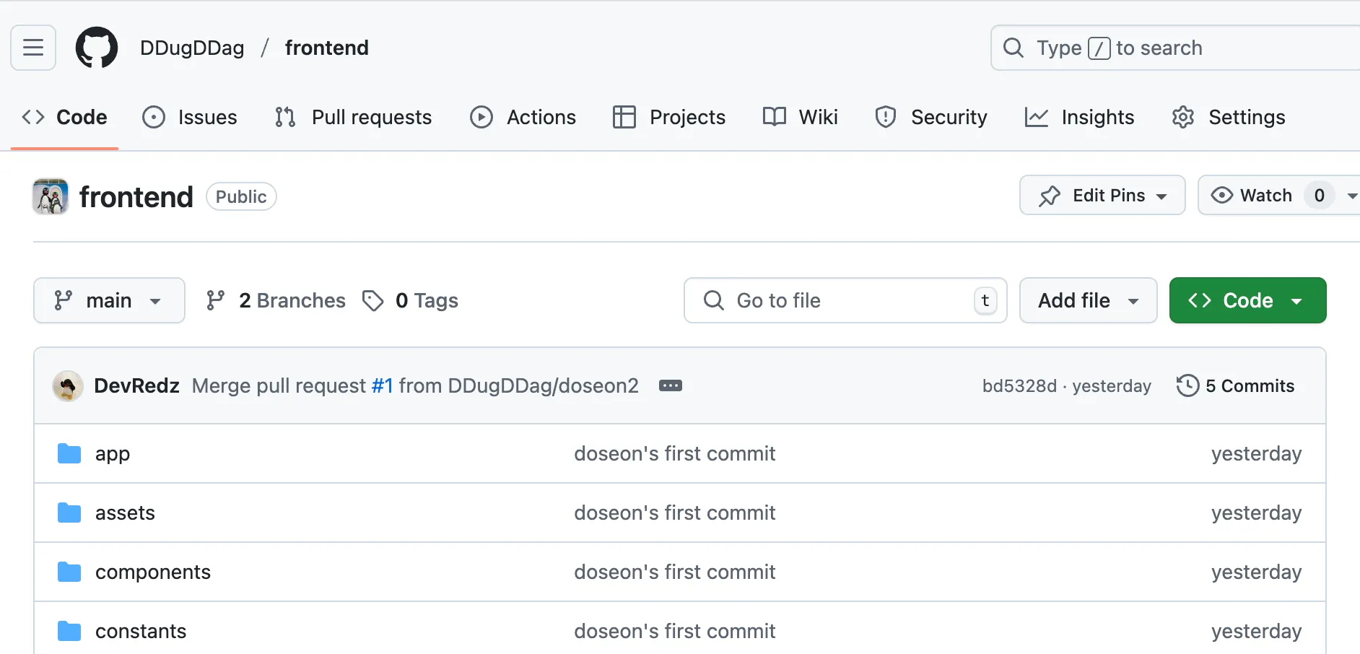Click the GitHub Octocat logo
Screen dimensions: 1360x654
pyautogui.click(x=97, y=48)
